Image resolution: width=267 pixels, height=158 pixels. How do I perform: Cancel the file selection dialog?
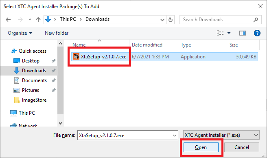[242, 147]
